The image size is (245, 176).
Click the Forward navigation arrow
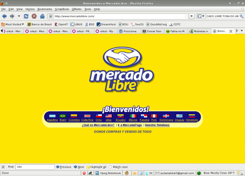12,16
